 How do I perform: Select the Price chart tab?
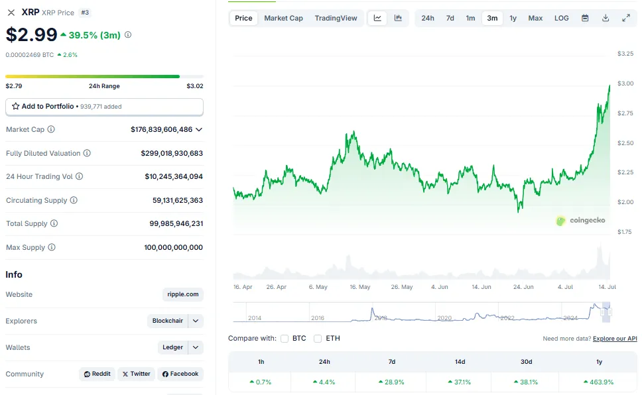coord(243,18)
